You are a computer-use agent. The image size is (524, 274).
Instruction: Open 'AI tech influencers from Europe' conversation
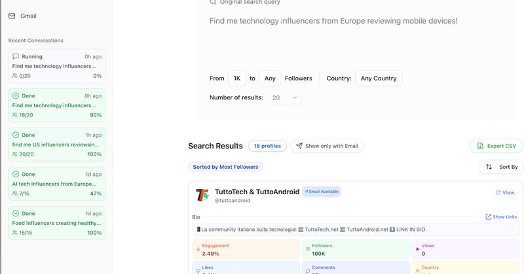[57, 184]
